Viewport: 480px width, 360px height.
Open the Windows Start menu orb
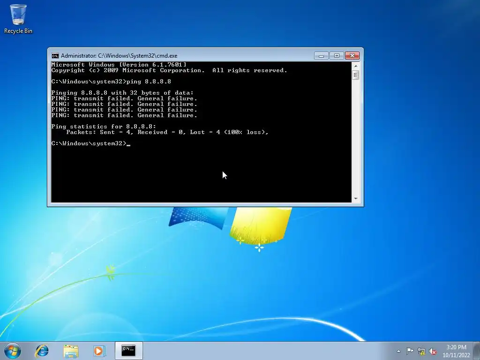tap(13, 351)
